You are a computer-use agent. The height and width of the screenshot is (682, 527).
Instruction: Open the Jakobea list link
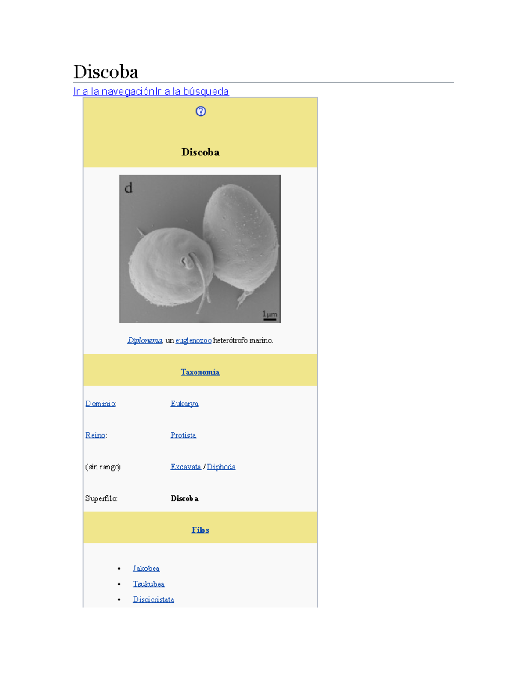(x=146, y=569)
